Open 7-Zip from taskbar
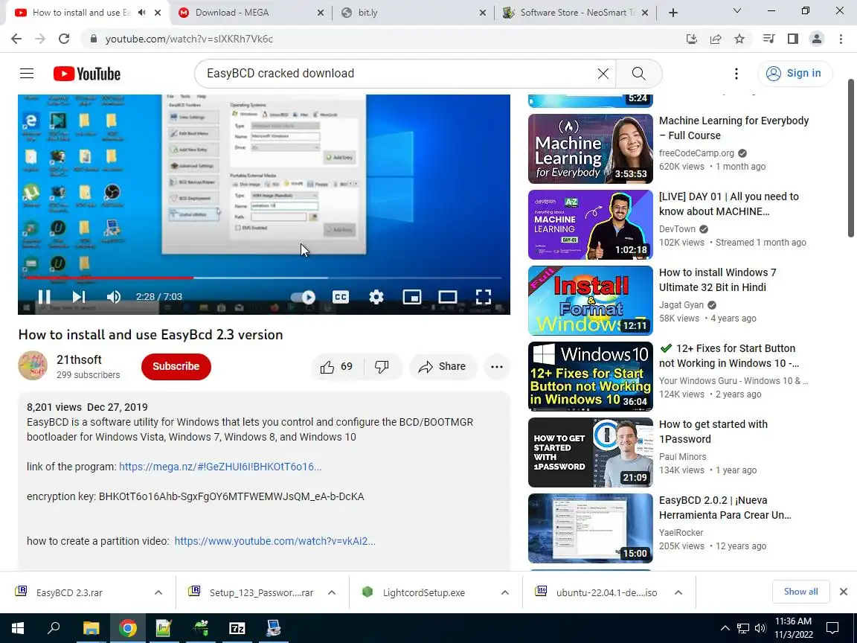Image resolution: width=857 pixels, height=643 pixels. click(237, 628)
